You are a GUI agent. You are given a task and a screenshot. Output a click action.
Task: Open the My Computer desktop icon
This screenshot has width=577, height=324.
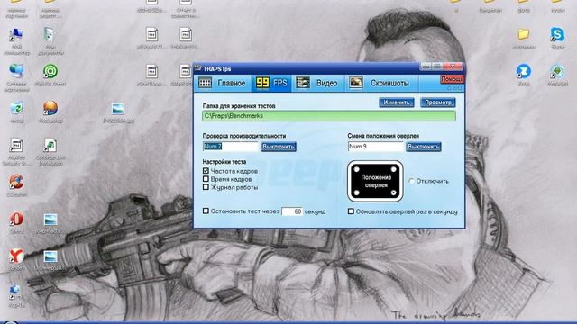(16, 41)
